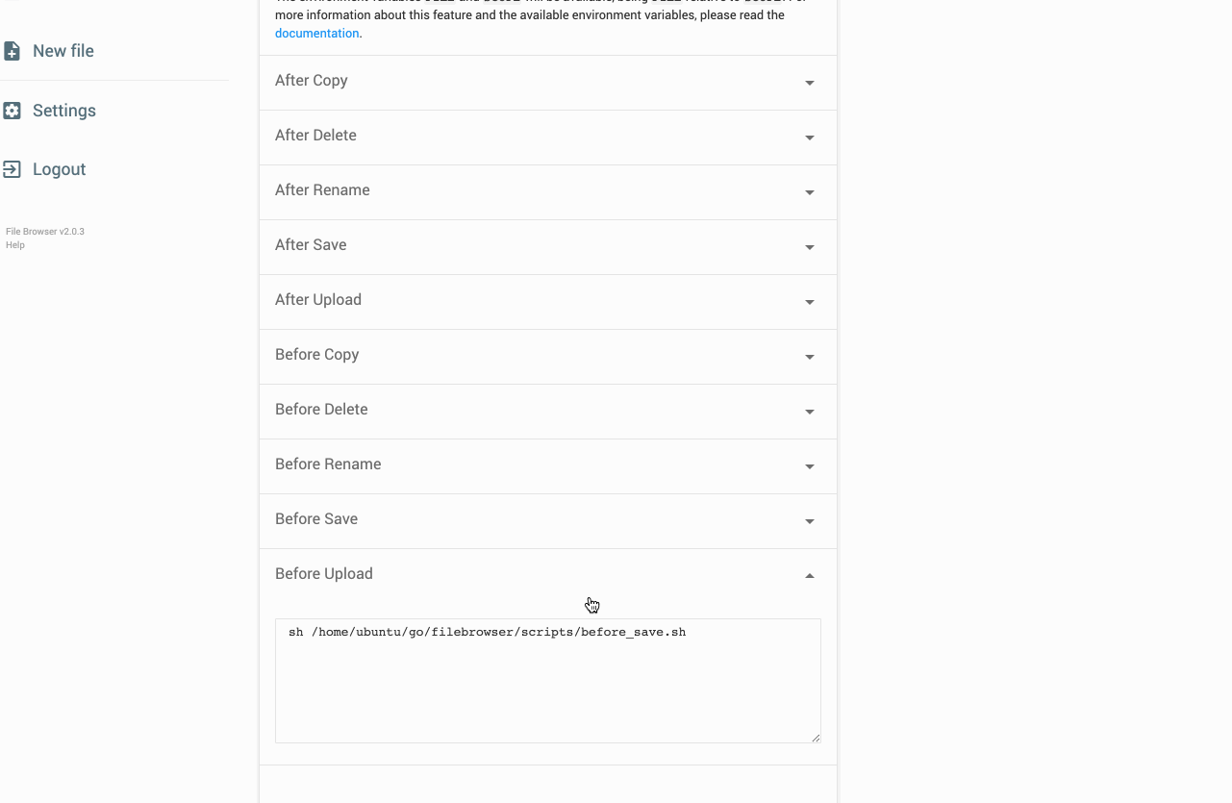Click the Before Save heading text
Image resolution: width=1232 pixels, height=803 pixels.
coord(316,519)
